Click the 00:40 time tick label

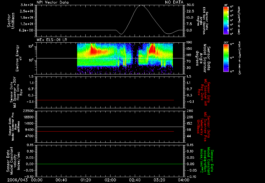[61, 180]
